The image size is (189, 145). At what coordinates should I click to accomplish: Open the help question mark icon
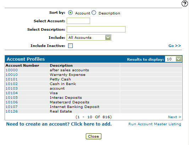point(184,4)
